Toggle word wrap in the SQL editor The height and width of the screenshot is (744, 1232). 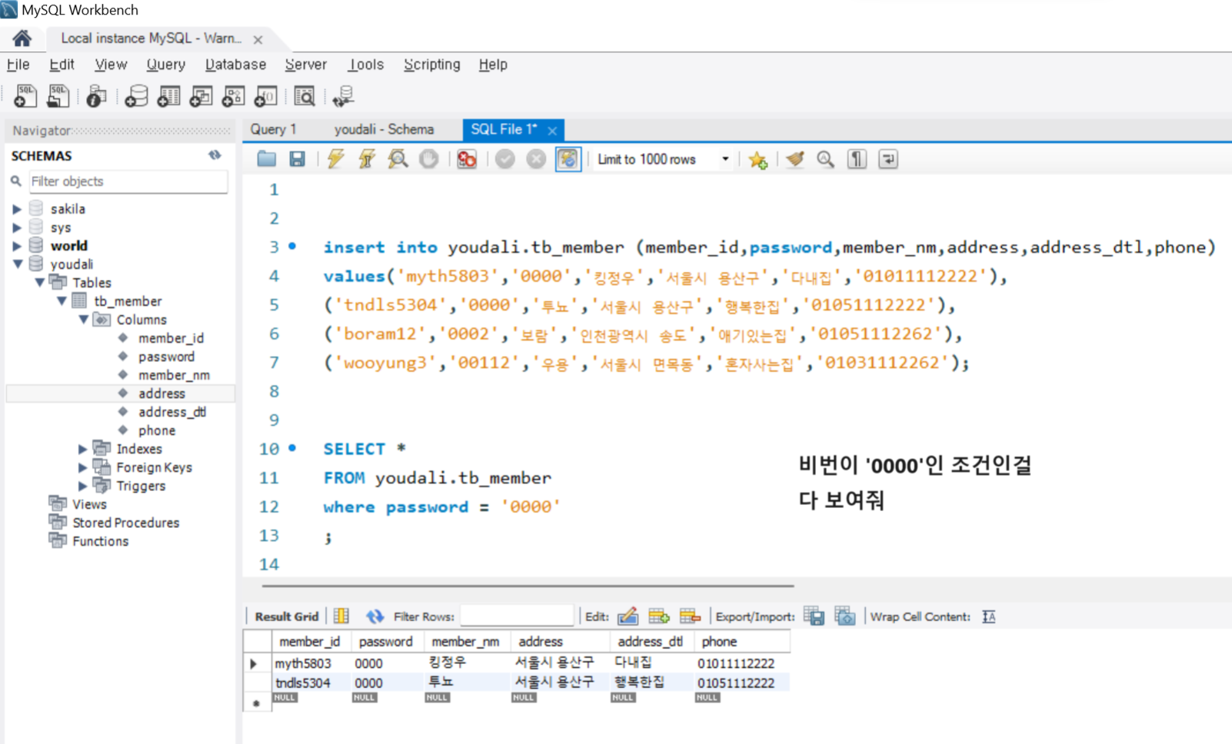[888, 159]
